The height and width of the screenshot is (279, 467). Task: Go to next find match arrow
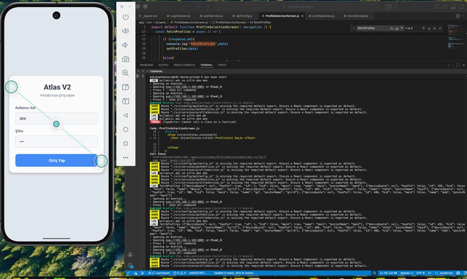(429, 28)
